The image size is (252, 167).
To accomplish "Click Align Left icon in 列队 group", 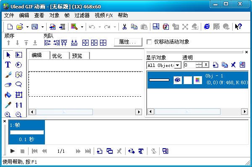I will pos(47,43).
